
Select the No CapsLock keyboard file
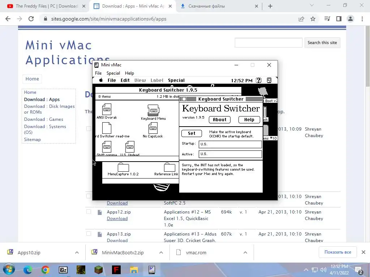pyautogui.click(x=153, y=128)
